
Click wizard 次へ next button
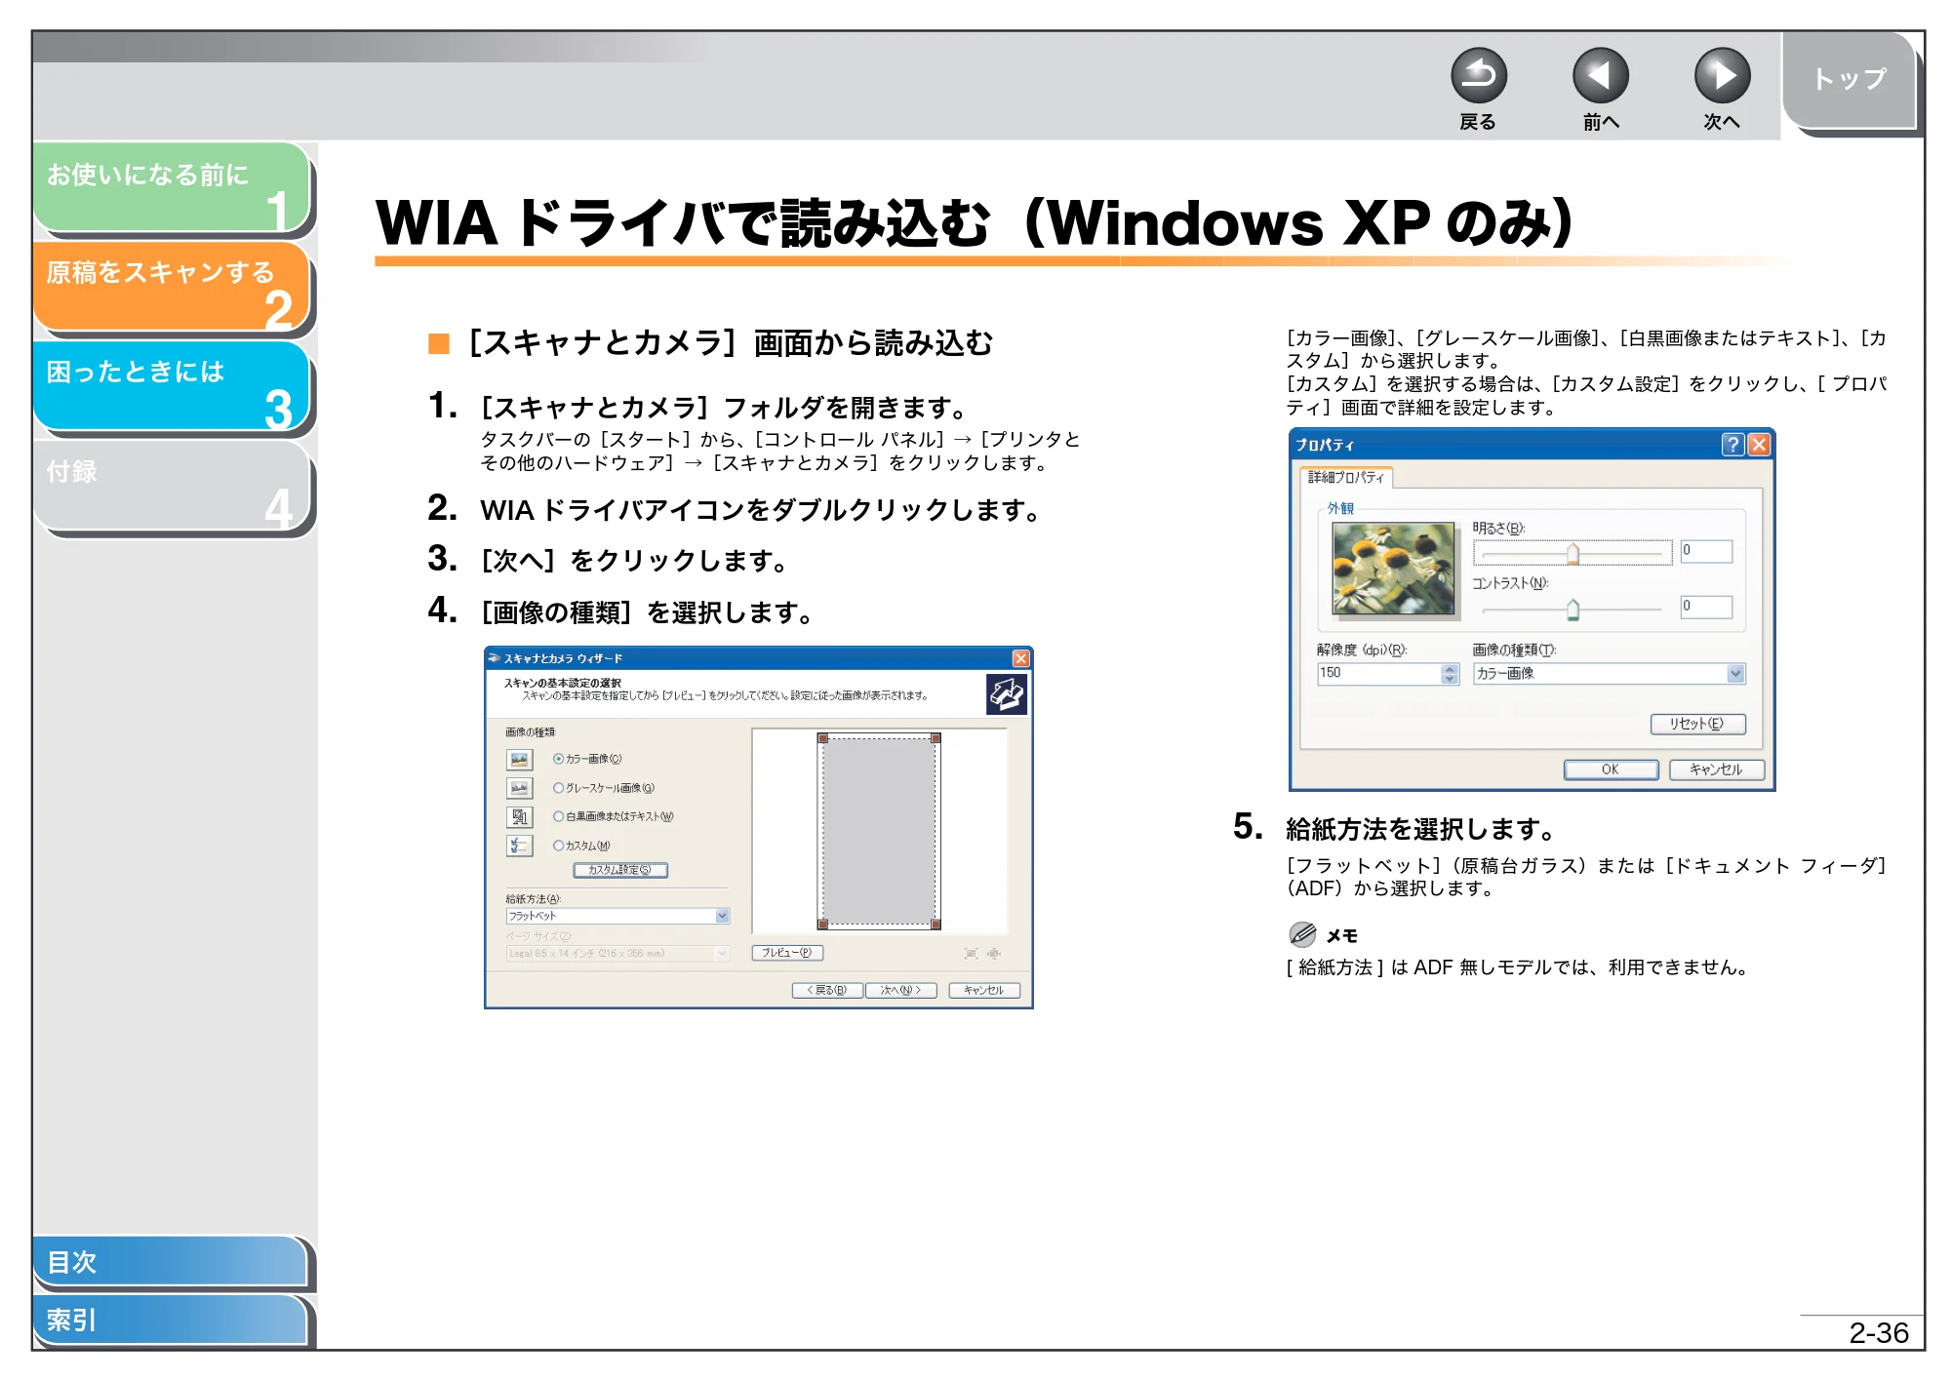pyautogui.click(x=901, y=990)
